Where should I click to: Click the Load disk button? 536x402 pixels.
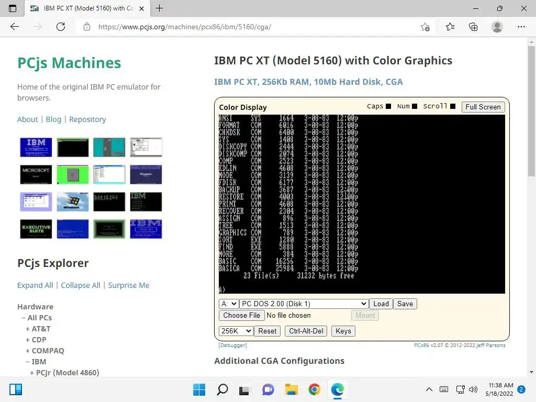click(x=381, y=304)
